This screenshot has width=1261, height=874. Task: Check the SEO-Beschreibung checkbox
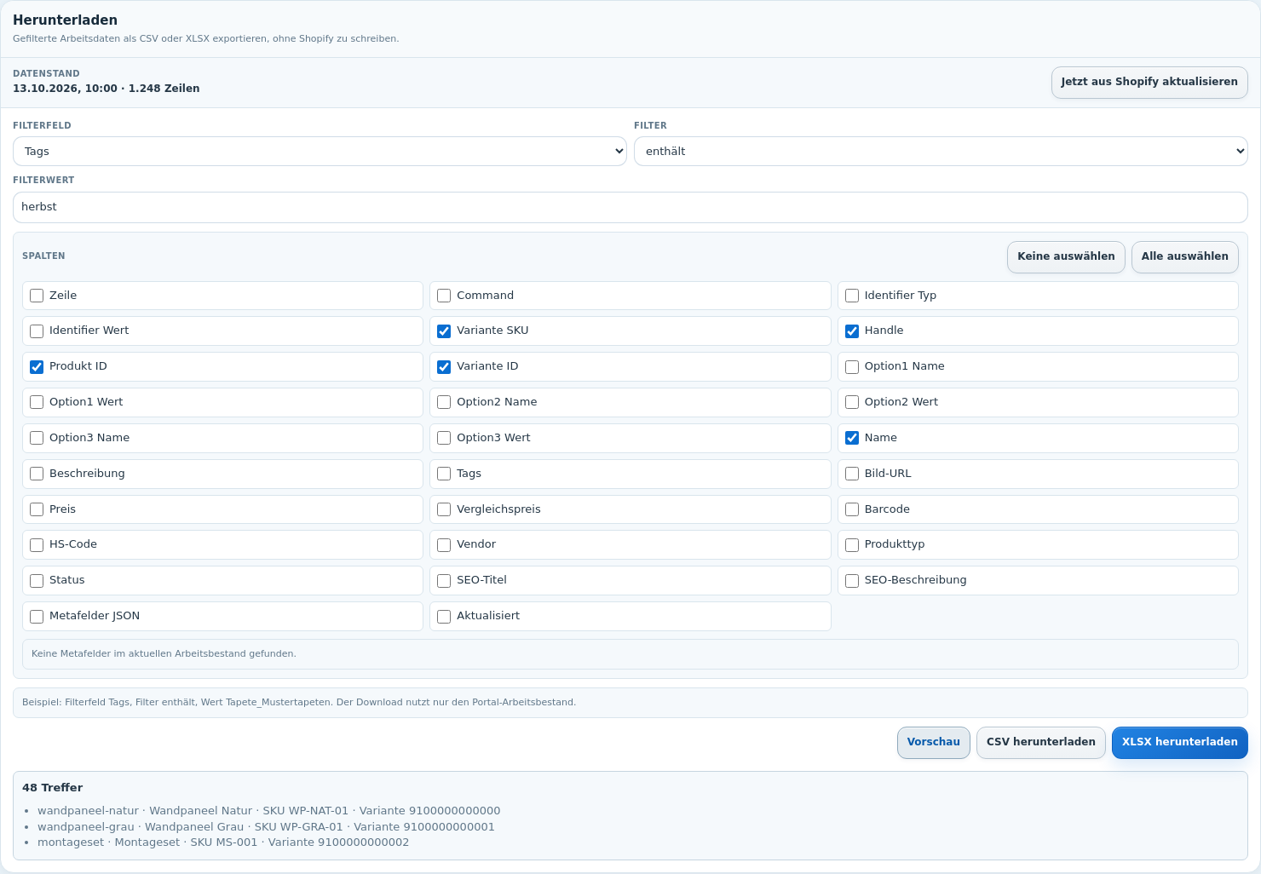(x=852, y=581)
